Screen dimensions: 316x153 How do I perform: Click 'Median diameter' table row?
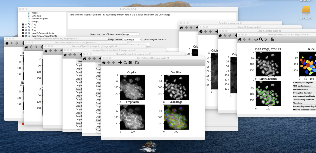[x=304, y=89]
